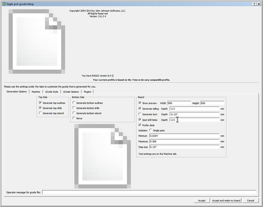Click the Cancel button

tap(250, 201)
